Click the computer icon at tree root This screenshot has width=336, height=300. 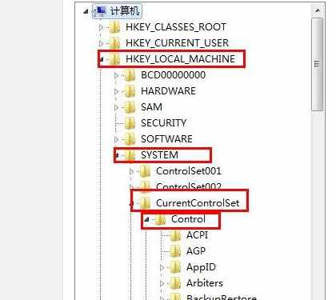coord(100,11)
